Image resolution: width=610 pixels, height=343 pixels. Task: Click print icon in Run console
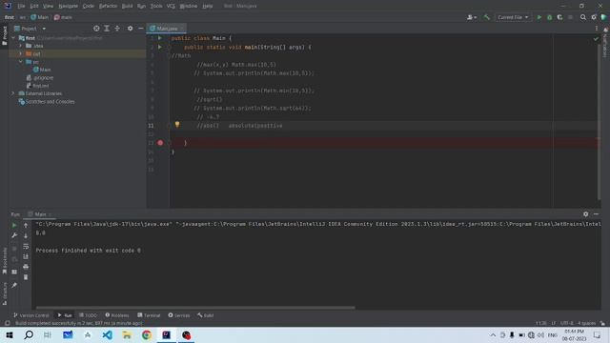[x=26, y=267]
